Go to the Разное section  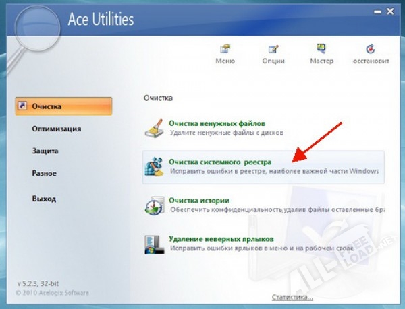pos(45,173)
